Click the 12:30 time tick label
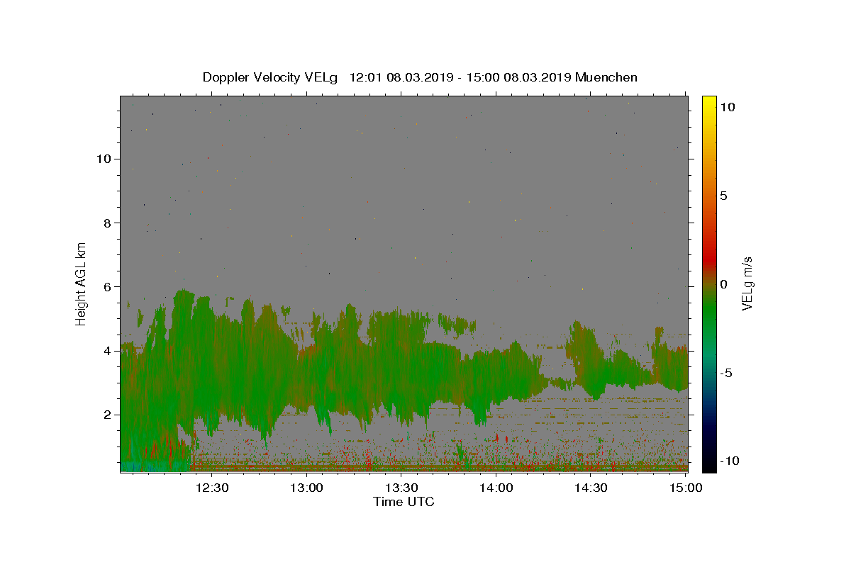The width and height of the screenshot is (851, 567). click(211, 488)
